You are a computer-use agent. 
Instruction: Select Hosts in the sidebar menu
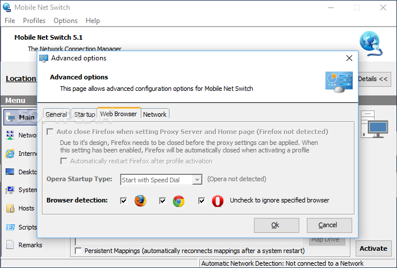tap(26, 208)
